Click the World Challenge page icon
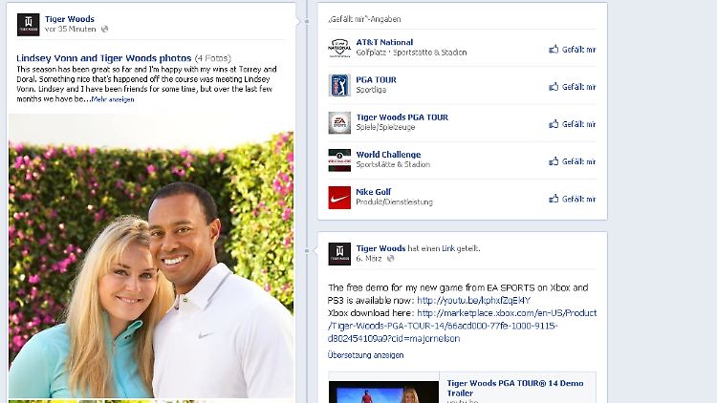 tap(339, 159)
